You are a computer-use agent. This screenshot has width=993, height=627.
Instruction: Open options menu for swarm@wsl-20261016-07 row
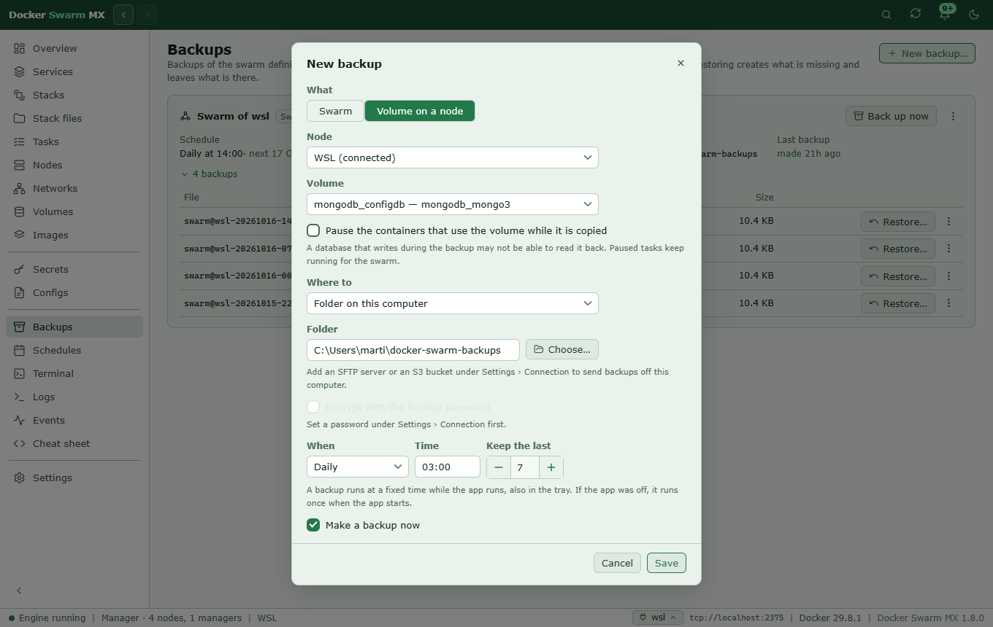pos(949,249)
